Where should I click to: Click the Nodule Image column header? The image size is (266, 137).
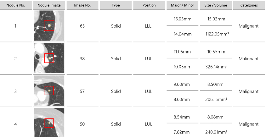pyautogui.click(x=49, y=5)
